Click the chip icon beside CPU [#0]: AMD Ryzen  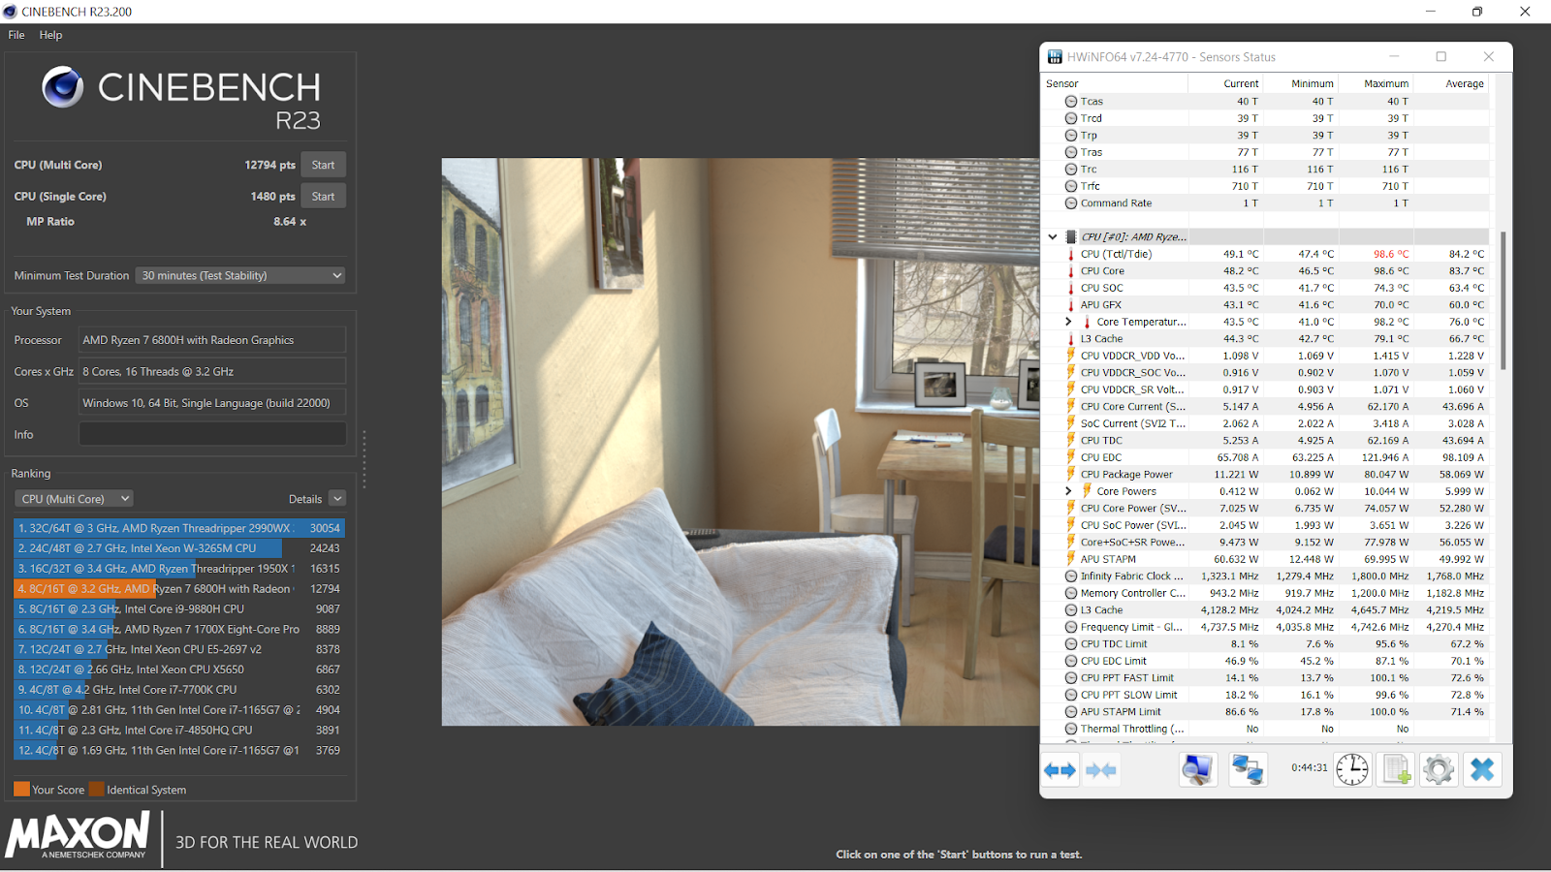pyautogui.click(x=1071, y=236)
